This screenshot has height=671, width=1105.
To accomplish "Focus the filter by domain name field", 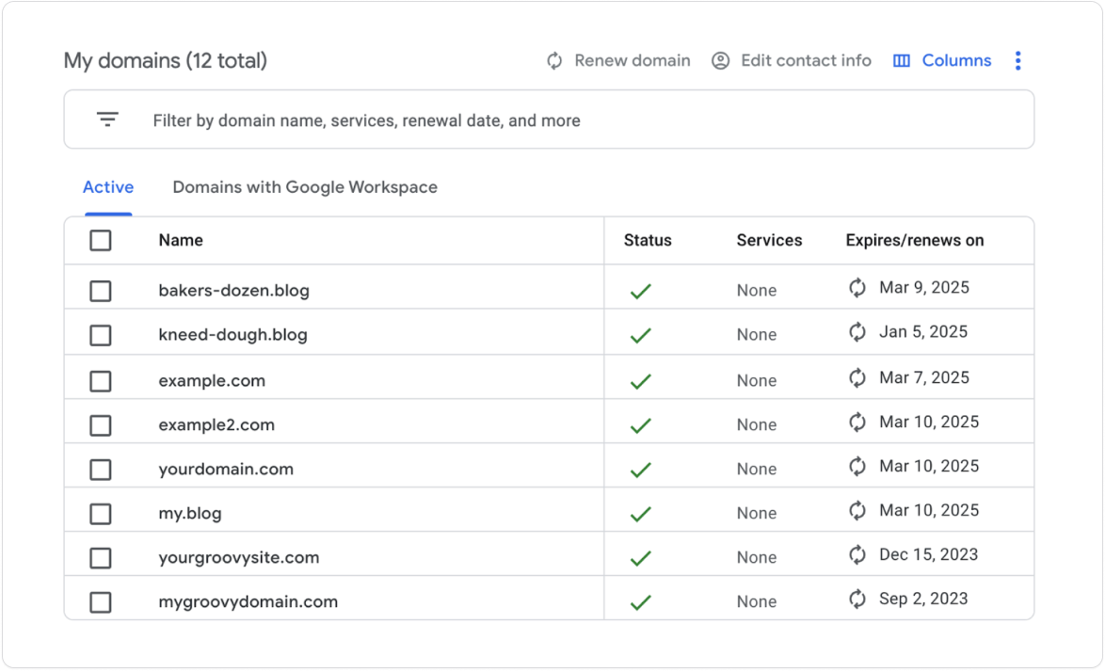I will tap(549, 120).
